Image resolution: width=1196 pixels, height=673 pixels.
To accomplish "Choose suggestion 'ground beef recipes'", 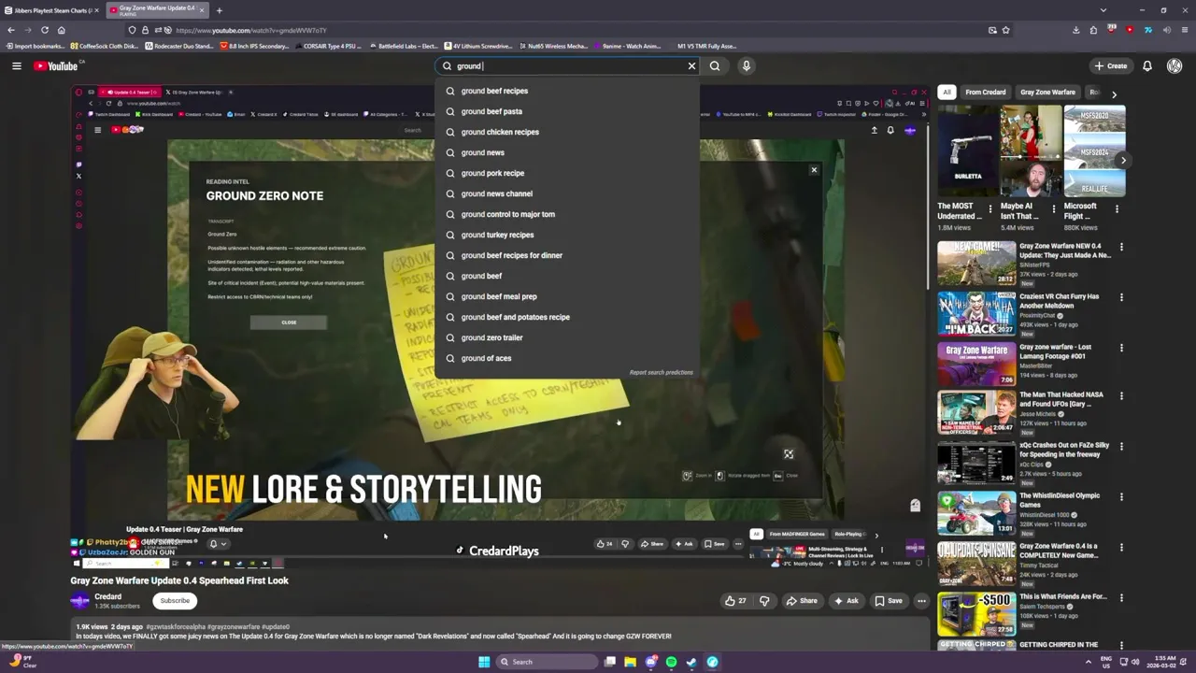I will click(x=567, y=91).
